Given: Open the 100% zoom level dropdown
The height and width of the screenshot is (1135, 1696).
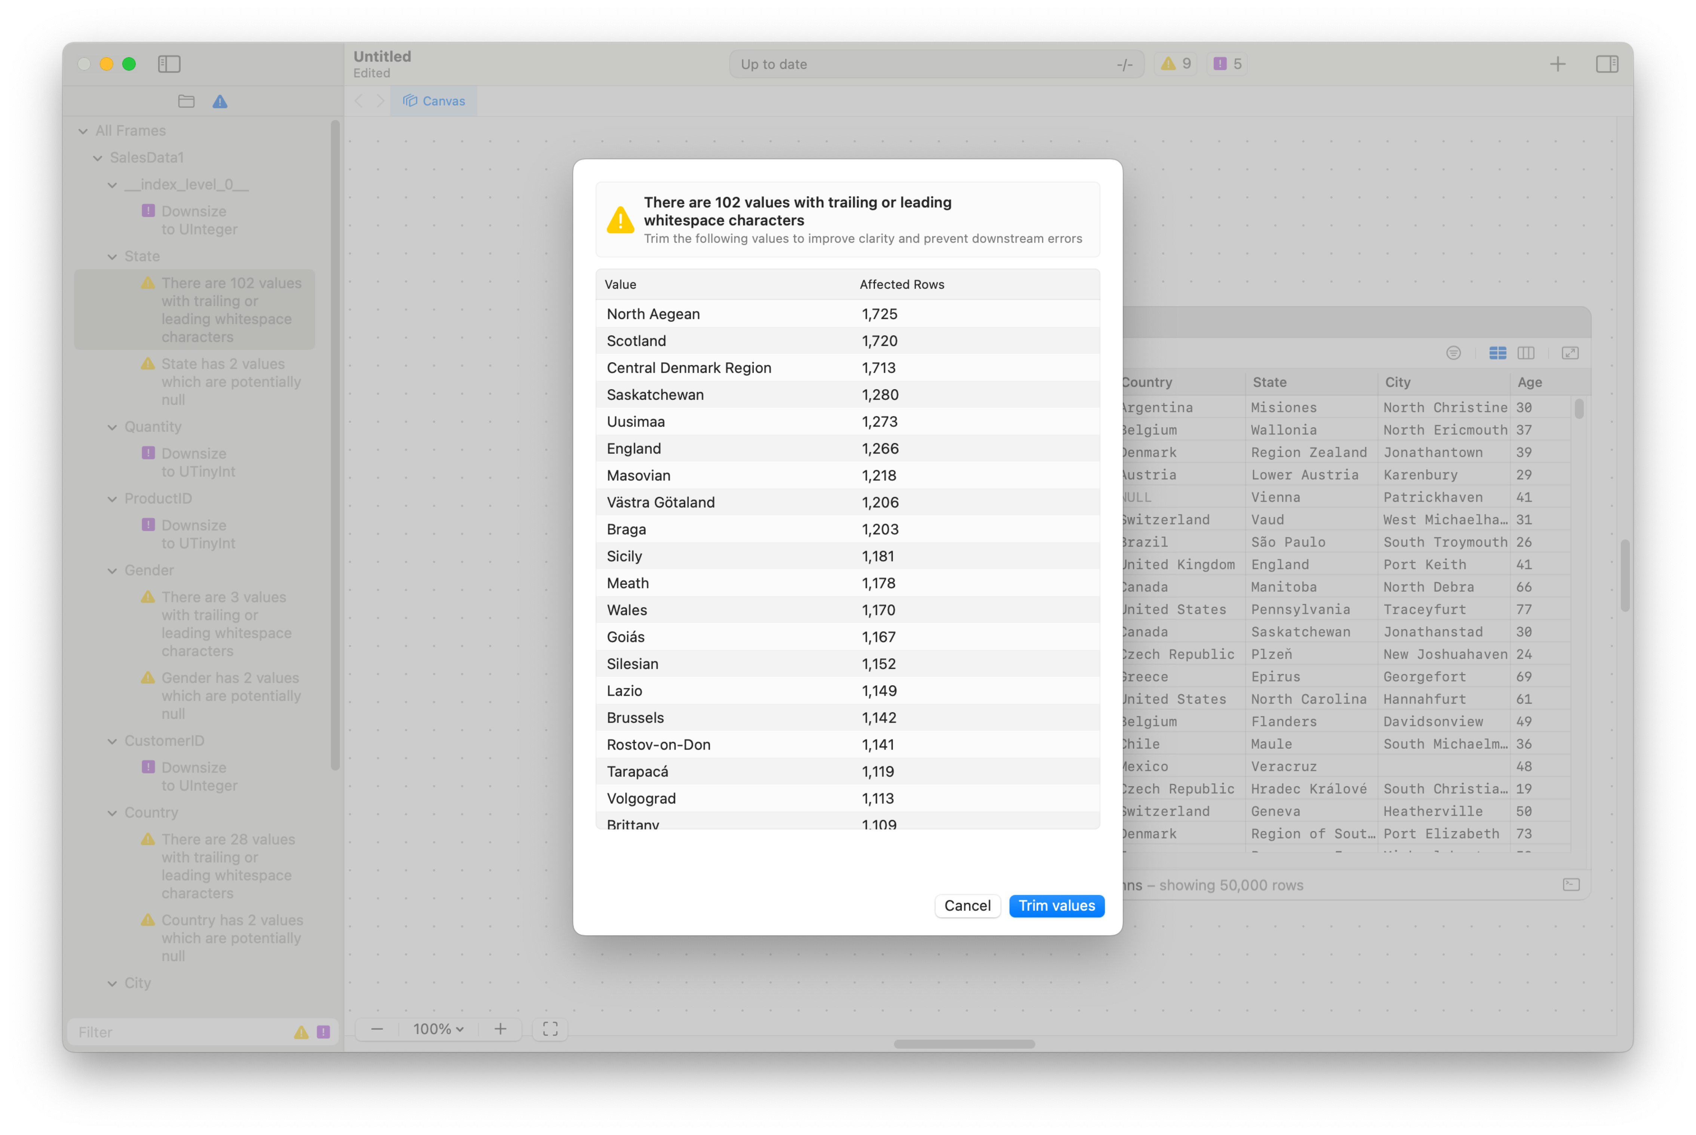Looking at the screenshot, I should [439, 1028].
